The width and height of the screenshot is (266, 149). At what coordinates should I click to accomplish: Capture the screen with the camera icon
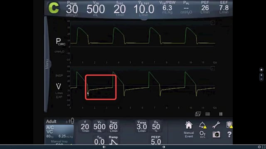coord(216,135)
